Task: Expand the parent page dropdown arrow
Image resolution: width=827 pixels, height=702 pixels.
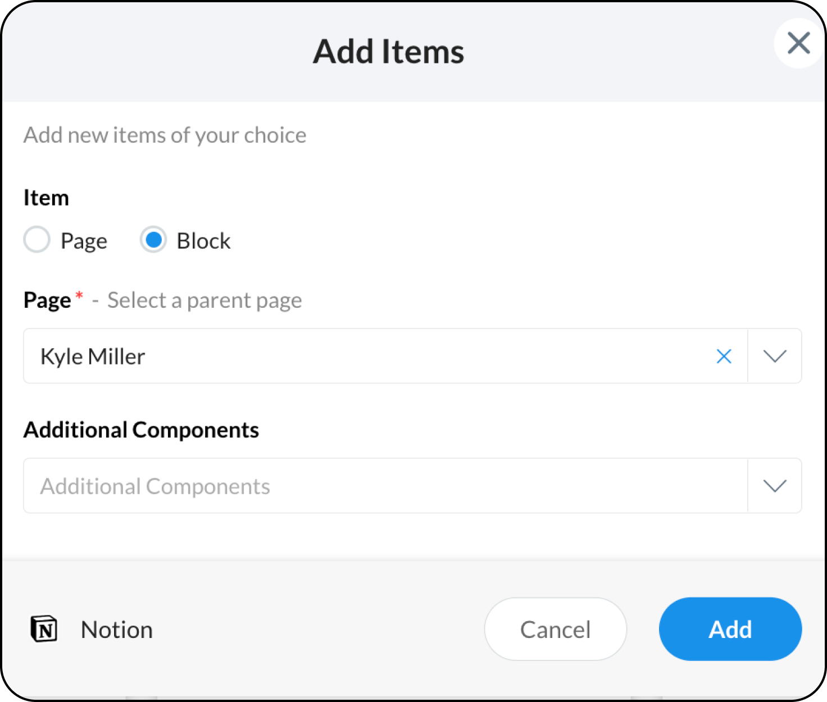Action: tap(775, 356)
